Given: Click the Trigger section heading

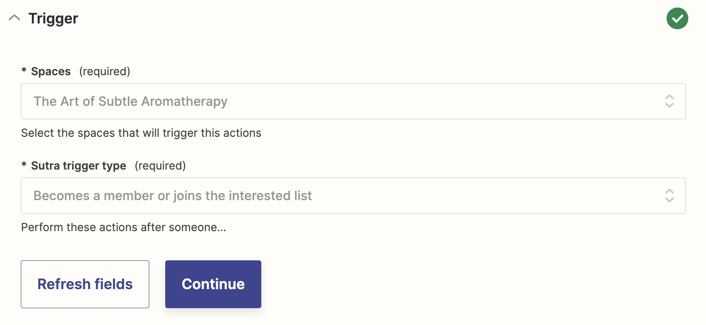Looking at the screenshot, I should click(x=53, y=19).
